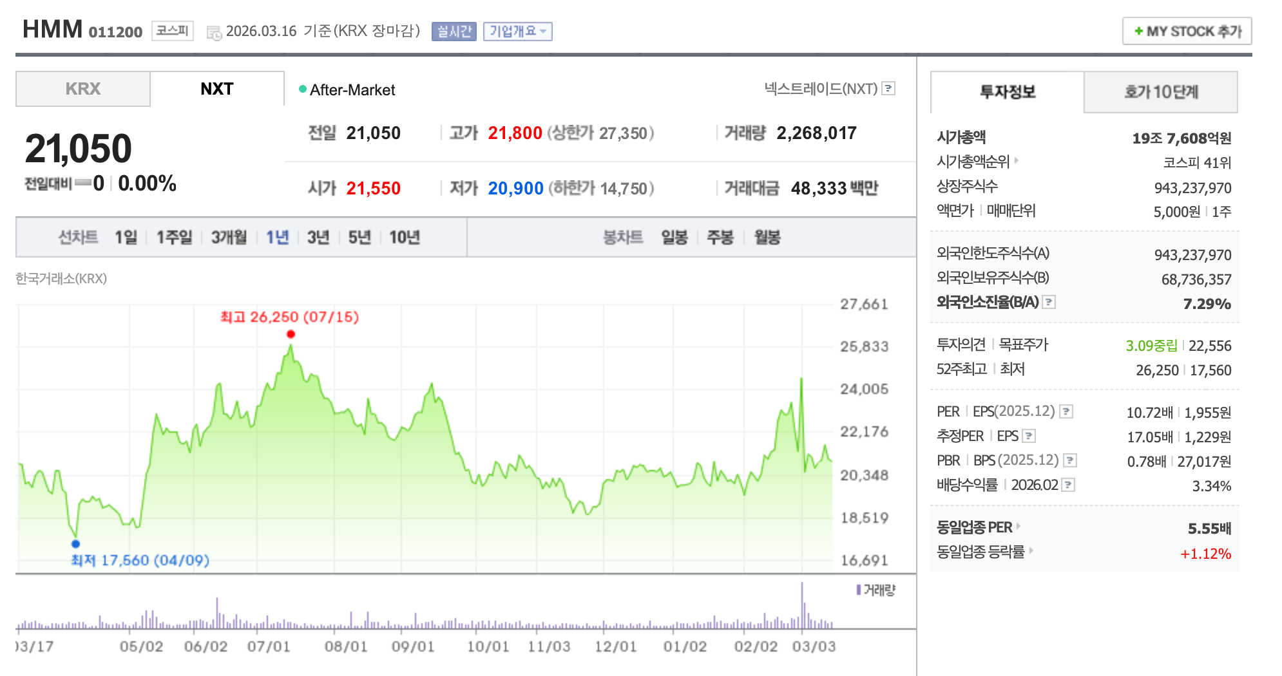Screen dimensions: 1282x676
Task: Expand the 동일업종 등락률 arrow link
Action: tap(1031, 551)
